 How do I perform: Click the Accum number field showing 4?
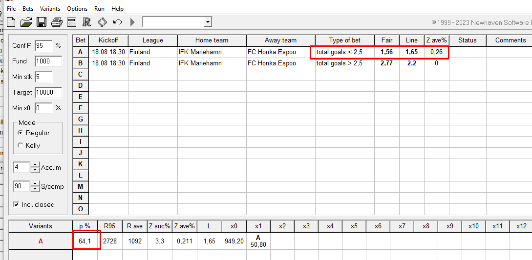pos(21,167)
